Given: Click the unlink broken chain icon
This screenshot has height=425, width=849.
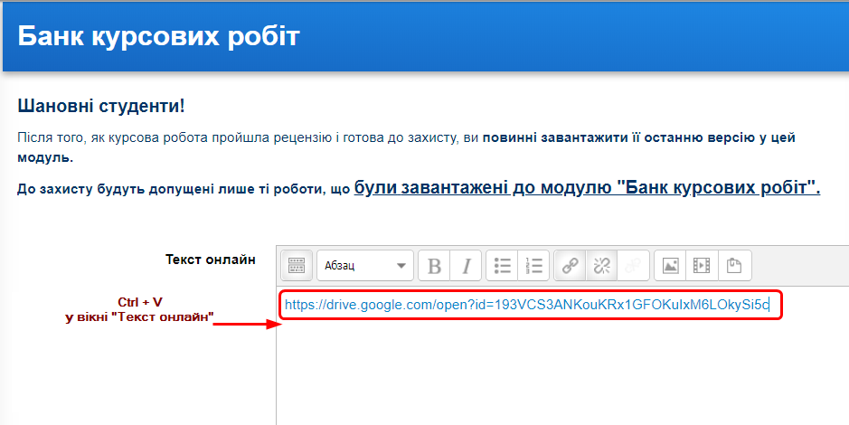Looking at the screenshot, I should click(x=601, y=266).
